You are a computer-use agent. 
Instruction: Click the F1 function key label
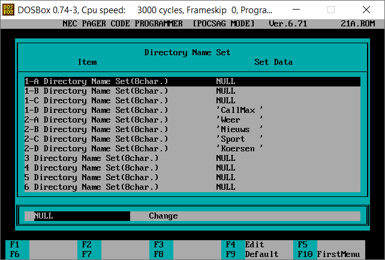(15, 244)
